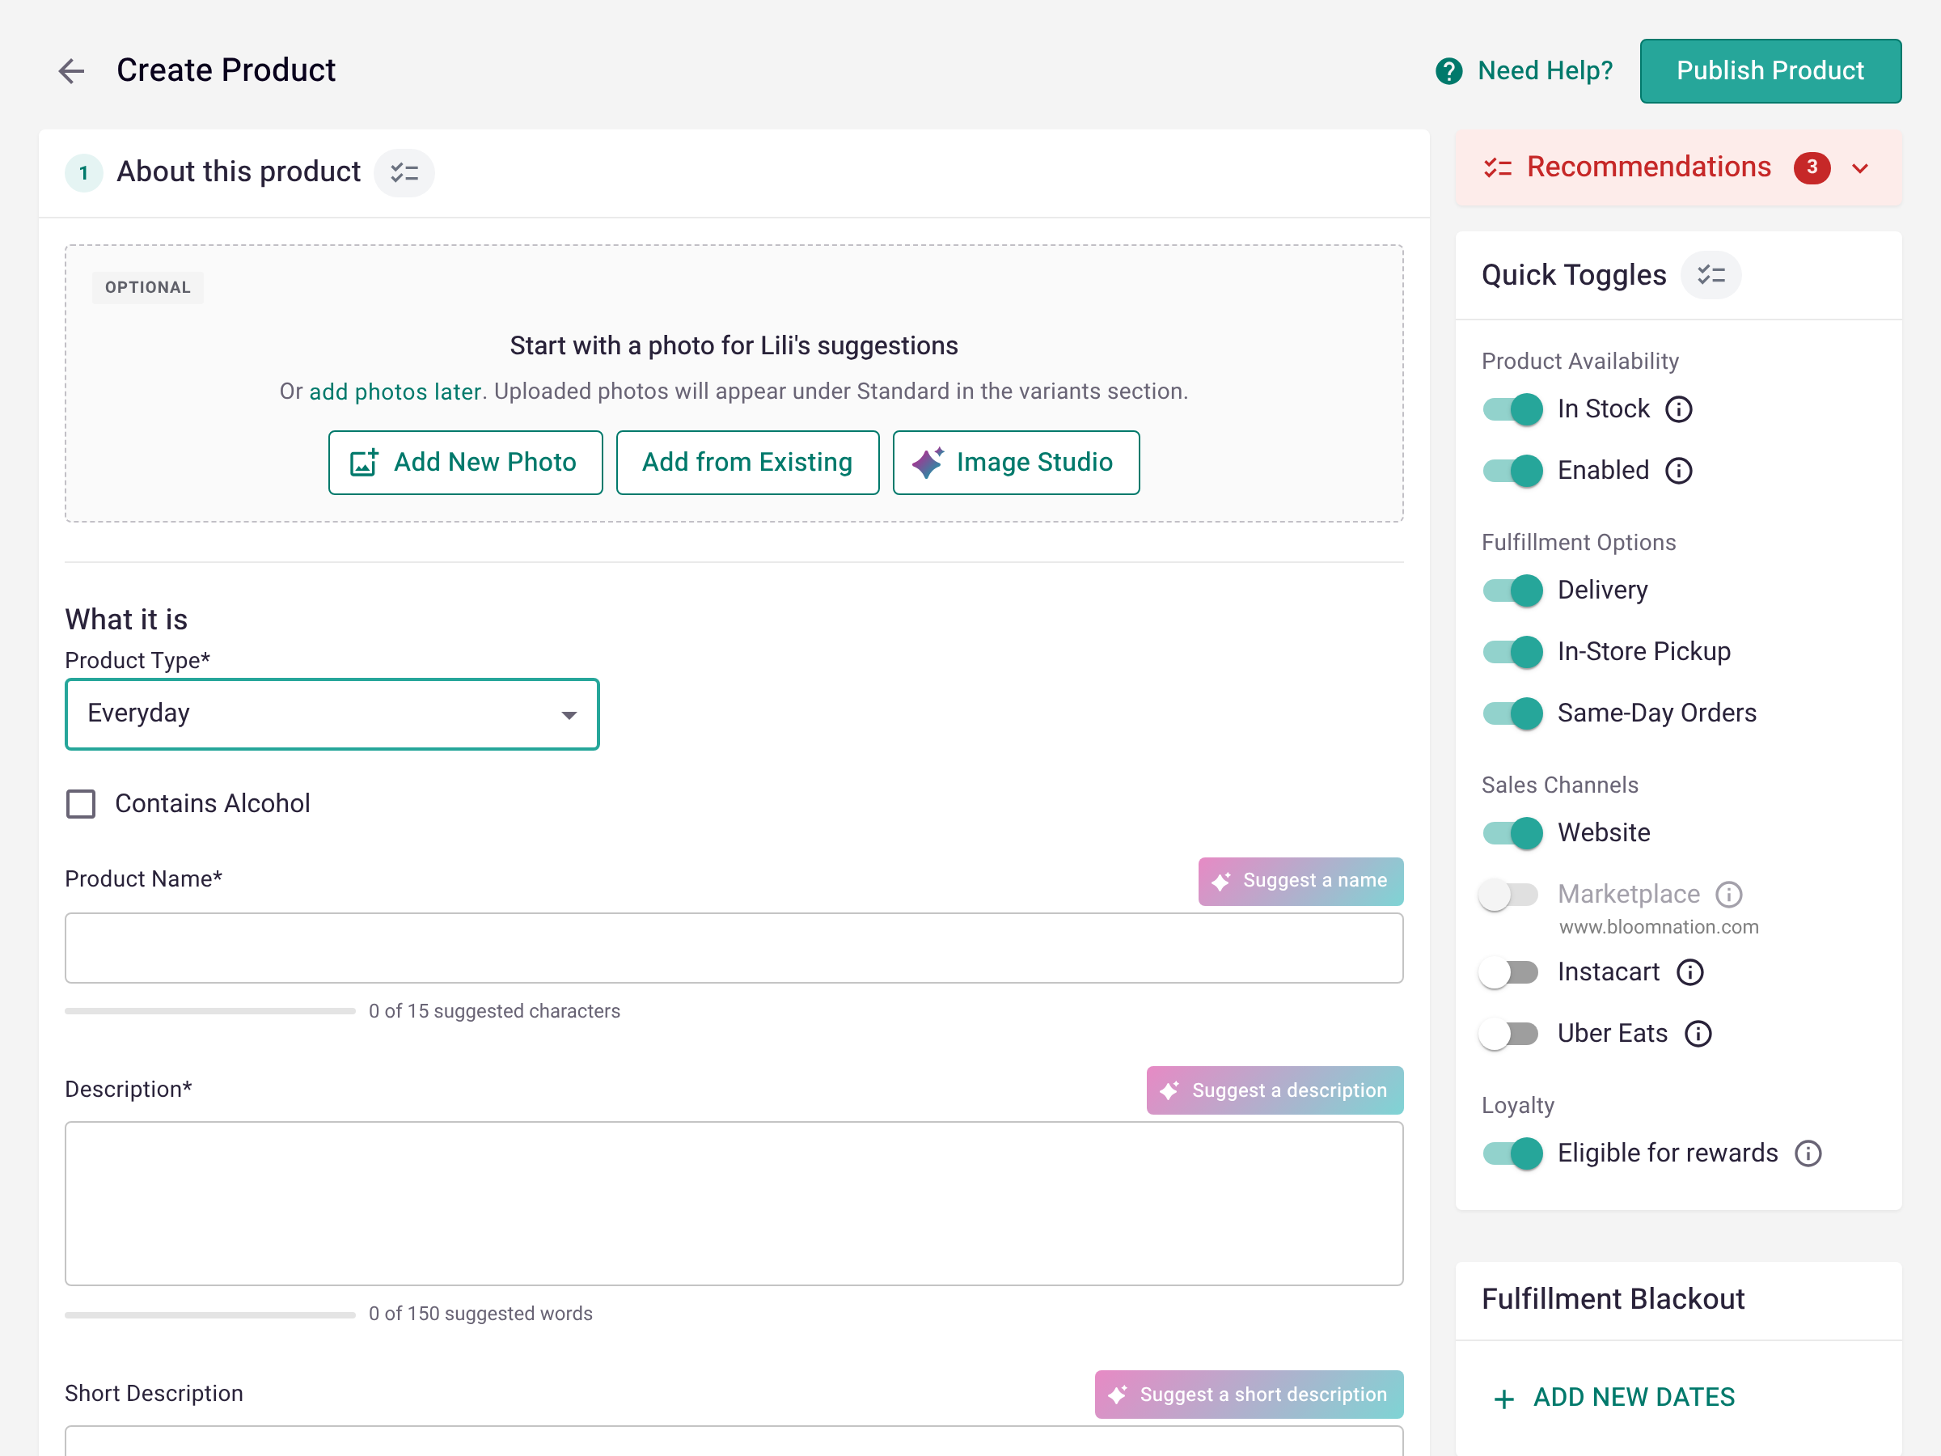The image size is (1941, 1456).
Task: Toggle the In Stock switch
Action: tap(1513, 410)
